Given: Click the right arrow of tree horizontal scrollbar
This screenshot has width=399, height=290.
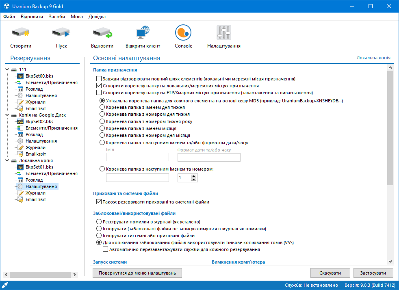Looking at the screenshot, I should (x=74, y=275).
